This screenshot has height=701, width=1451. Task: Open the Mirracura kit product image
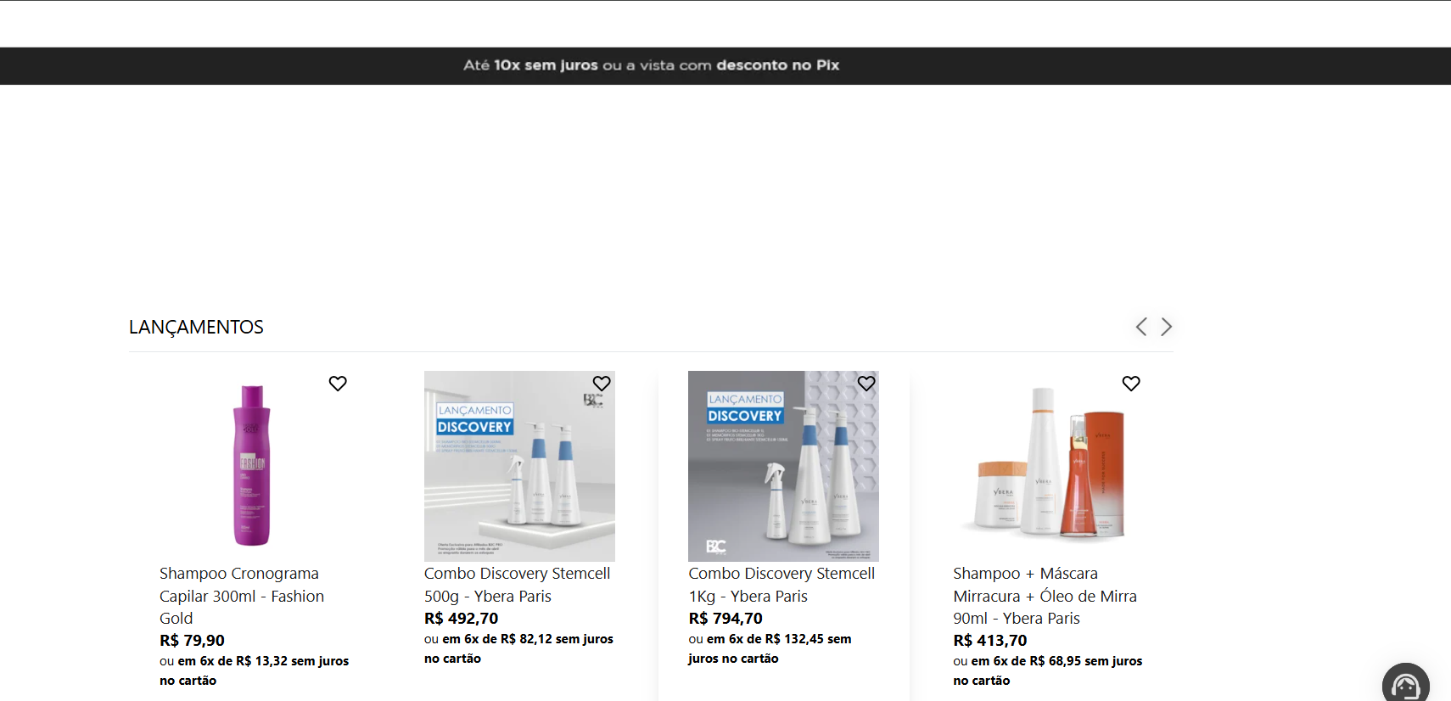(1048, 466)
